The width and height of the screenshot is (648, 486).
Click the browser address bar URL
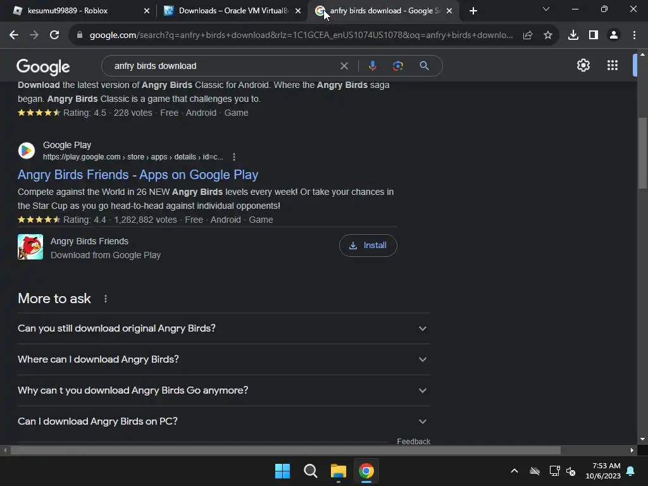coord(301,35)
